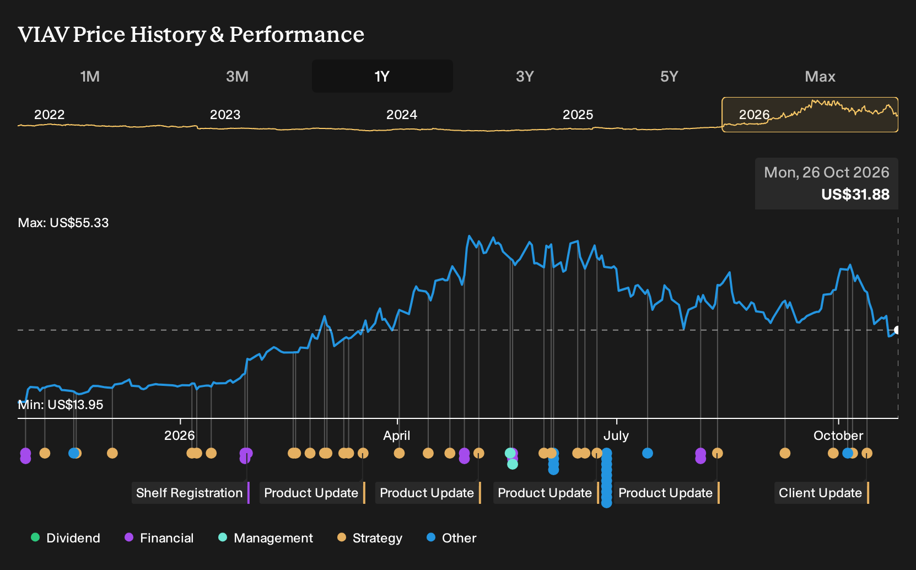The image size is (916, 570).
Task: Click the Max: US$55.33 label
Action: 63,223
